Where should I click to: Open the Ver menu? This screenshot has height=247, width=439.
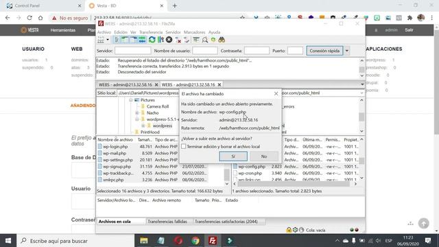(133, 32)
